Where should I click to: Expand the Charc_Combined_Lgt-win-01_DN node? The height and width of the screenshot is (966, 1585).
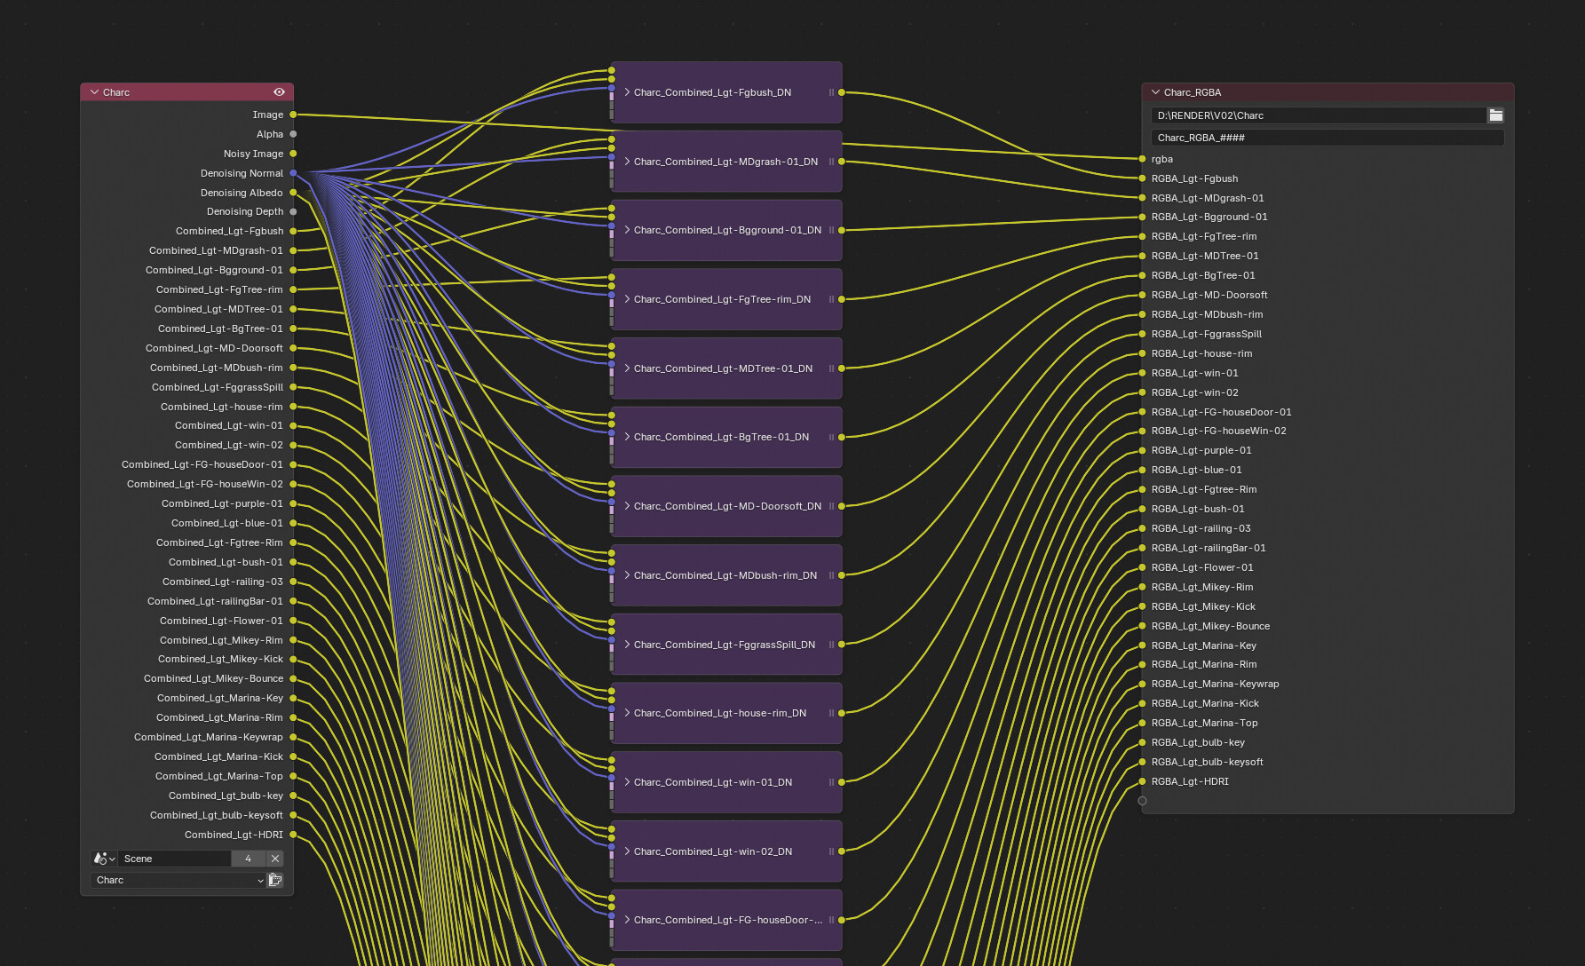click(x=627, y=782)
